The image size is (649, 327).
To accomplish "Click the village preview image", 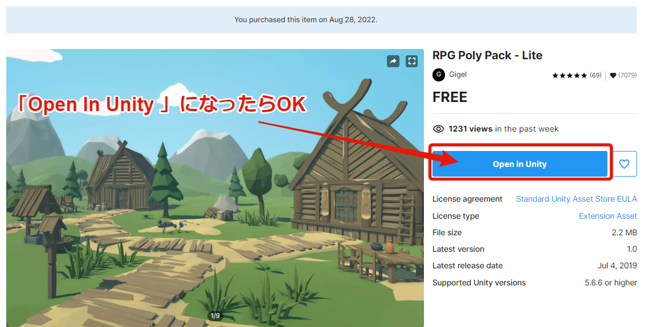I will pyautogui.click(x=215, y=188).
